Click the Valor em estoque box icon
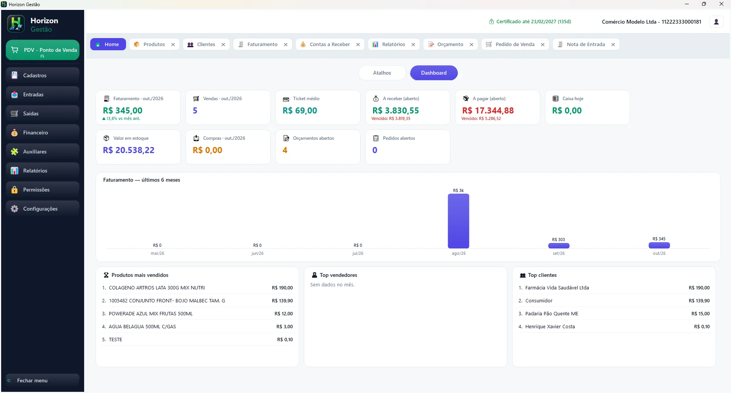The height and width of the screenshot is (393, 731). (x=107, y=138)
